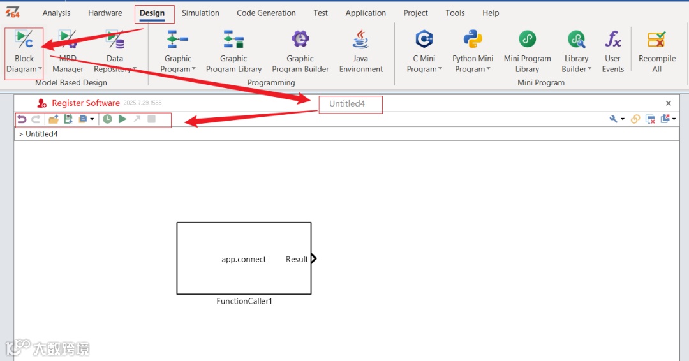Click the application logo icon
The height and width of the screenshot is (361, 689).
[x=12, y=12]
